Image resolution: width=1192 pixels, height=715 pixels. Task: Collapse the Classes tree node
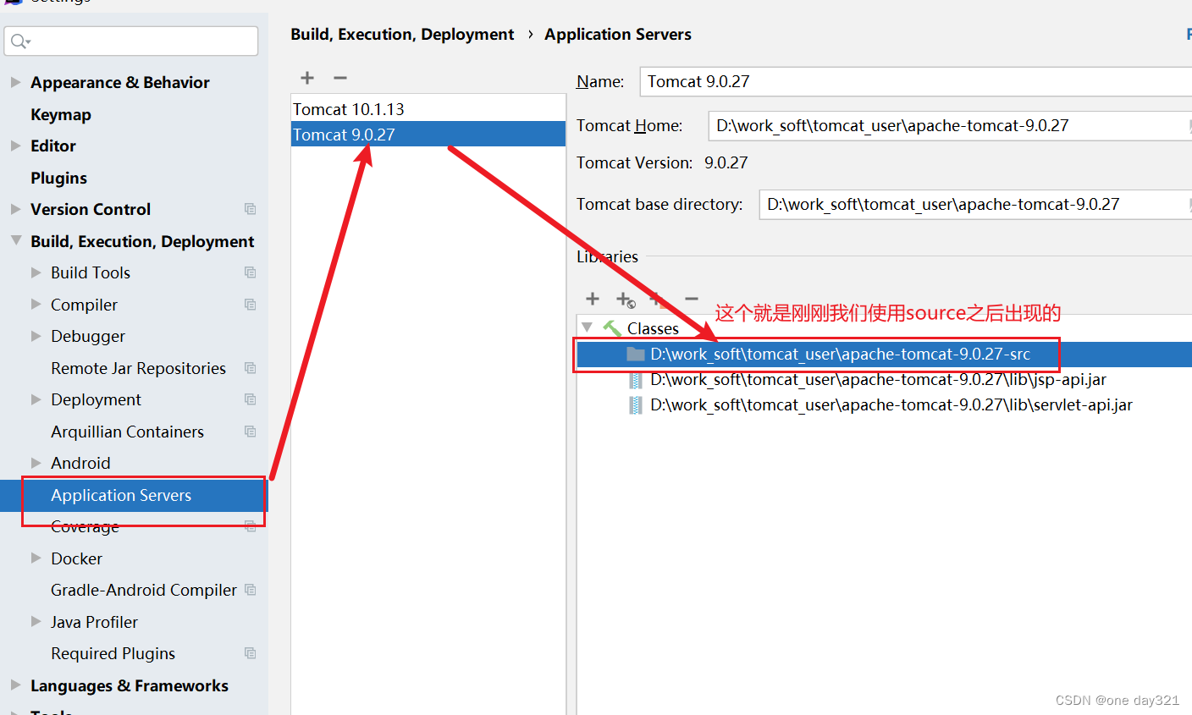click(588, 327)
